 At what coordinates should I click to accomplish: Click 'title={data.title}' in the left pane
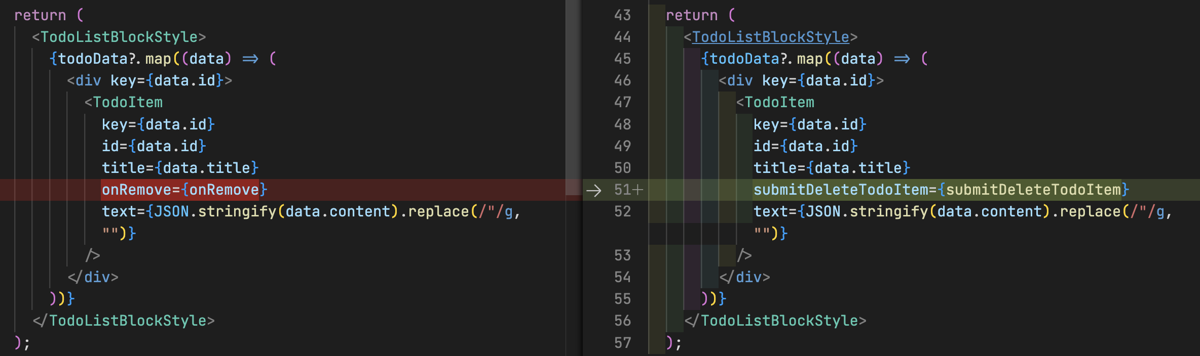tap(180, 168)
